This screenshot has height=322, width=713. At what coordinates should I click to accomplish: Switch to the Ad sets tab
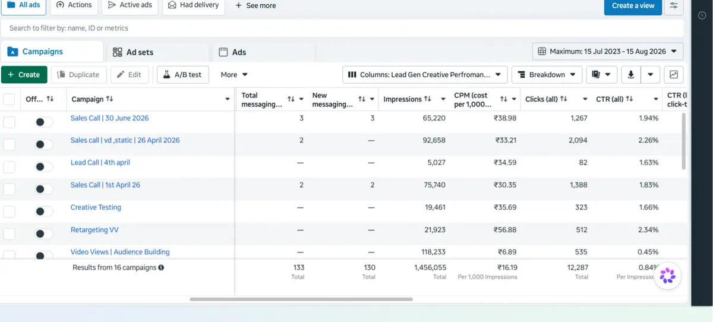[x=157, y=52]
